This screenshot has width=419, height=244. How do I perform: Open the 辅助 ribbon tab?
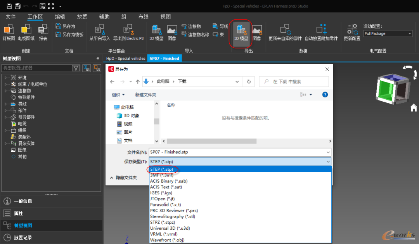pos(104,17)
